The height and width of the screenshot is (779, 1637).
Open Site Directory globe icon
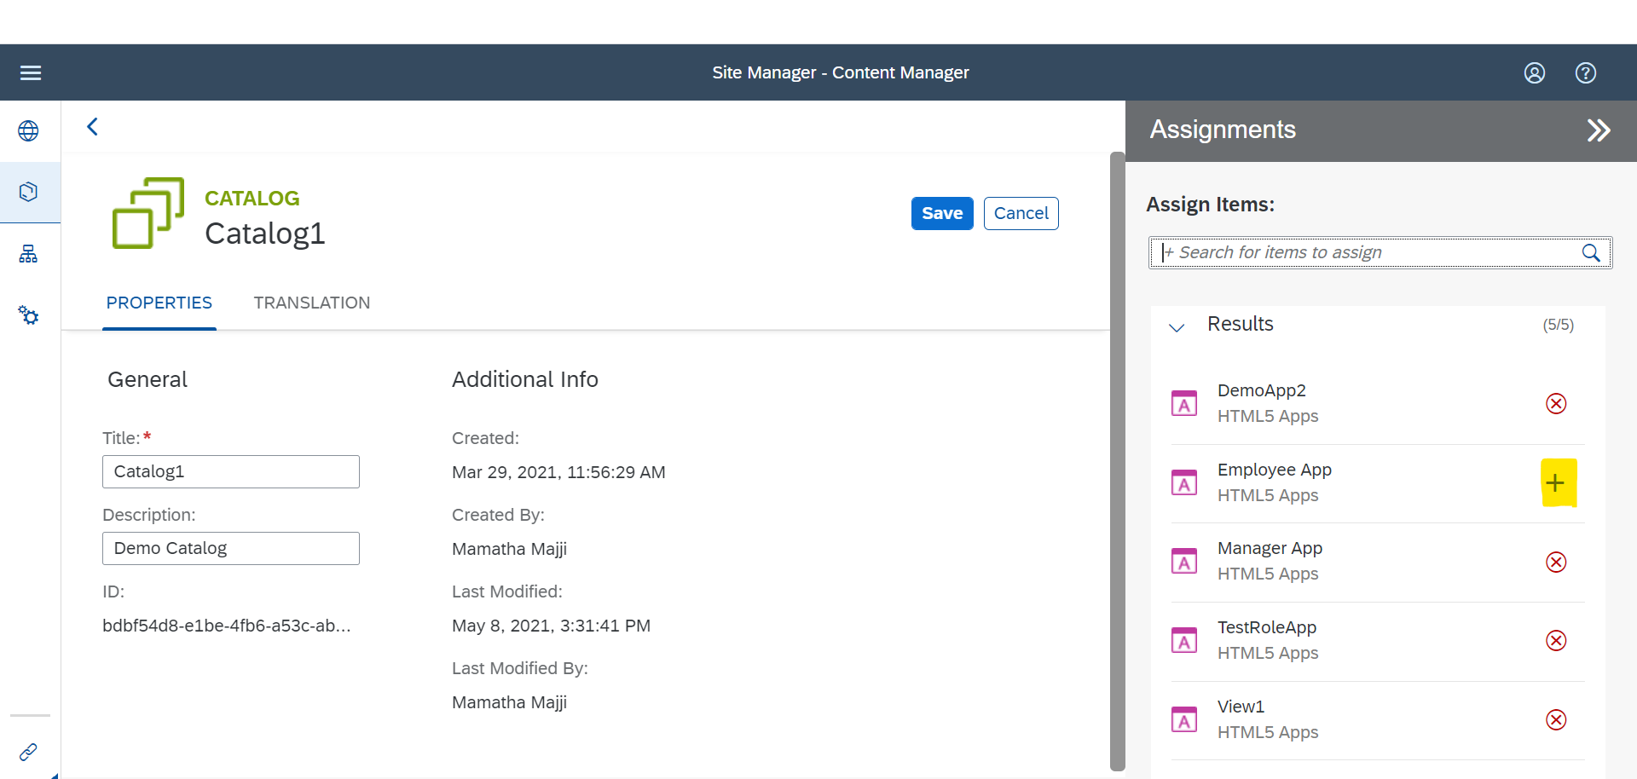28,130
